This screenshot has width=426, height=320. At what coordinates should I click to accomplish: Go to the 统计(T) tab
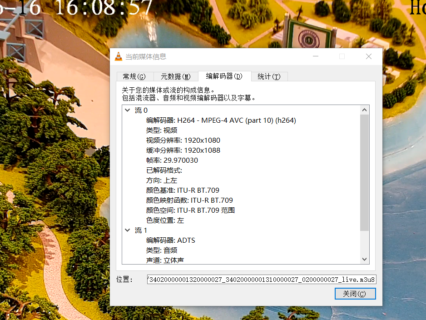coord(269,76)
